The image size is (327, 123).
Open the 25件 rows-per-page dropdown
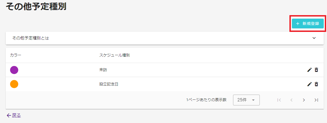[x=246, y=100]
